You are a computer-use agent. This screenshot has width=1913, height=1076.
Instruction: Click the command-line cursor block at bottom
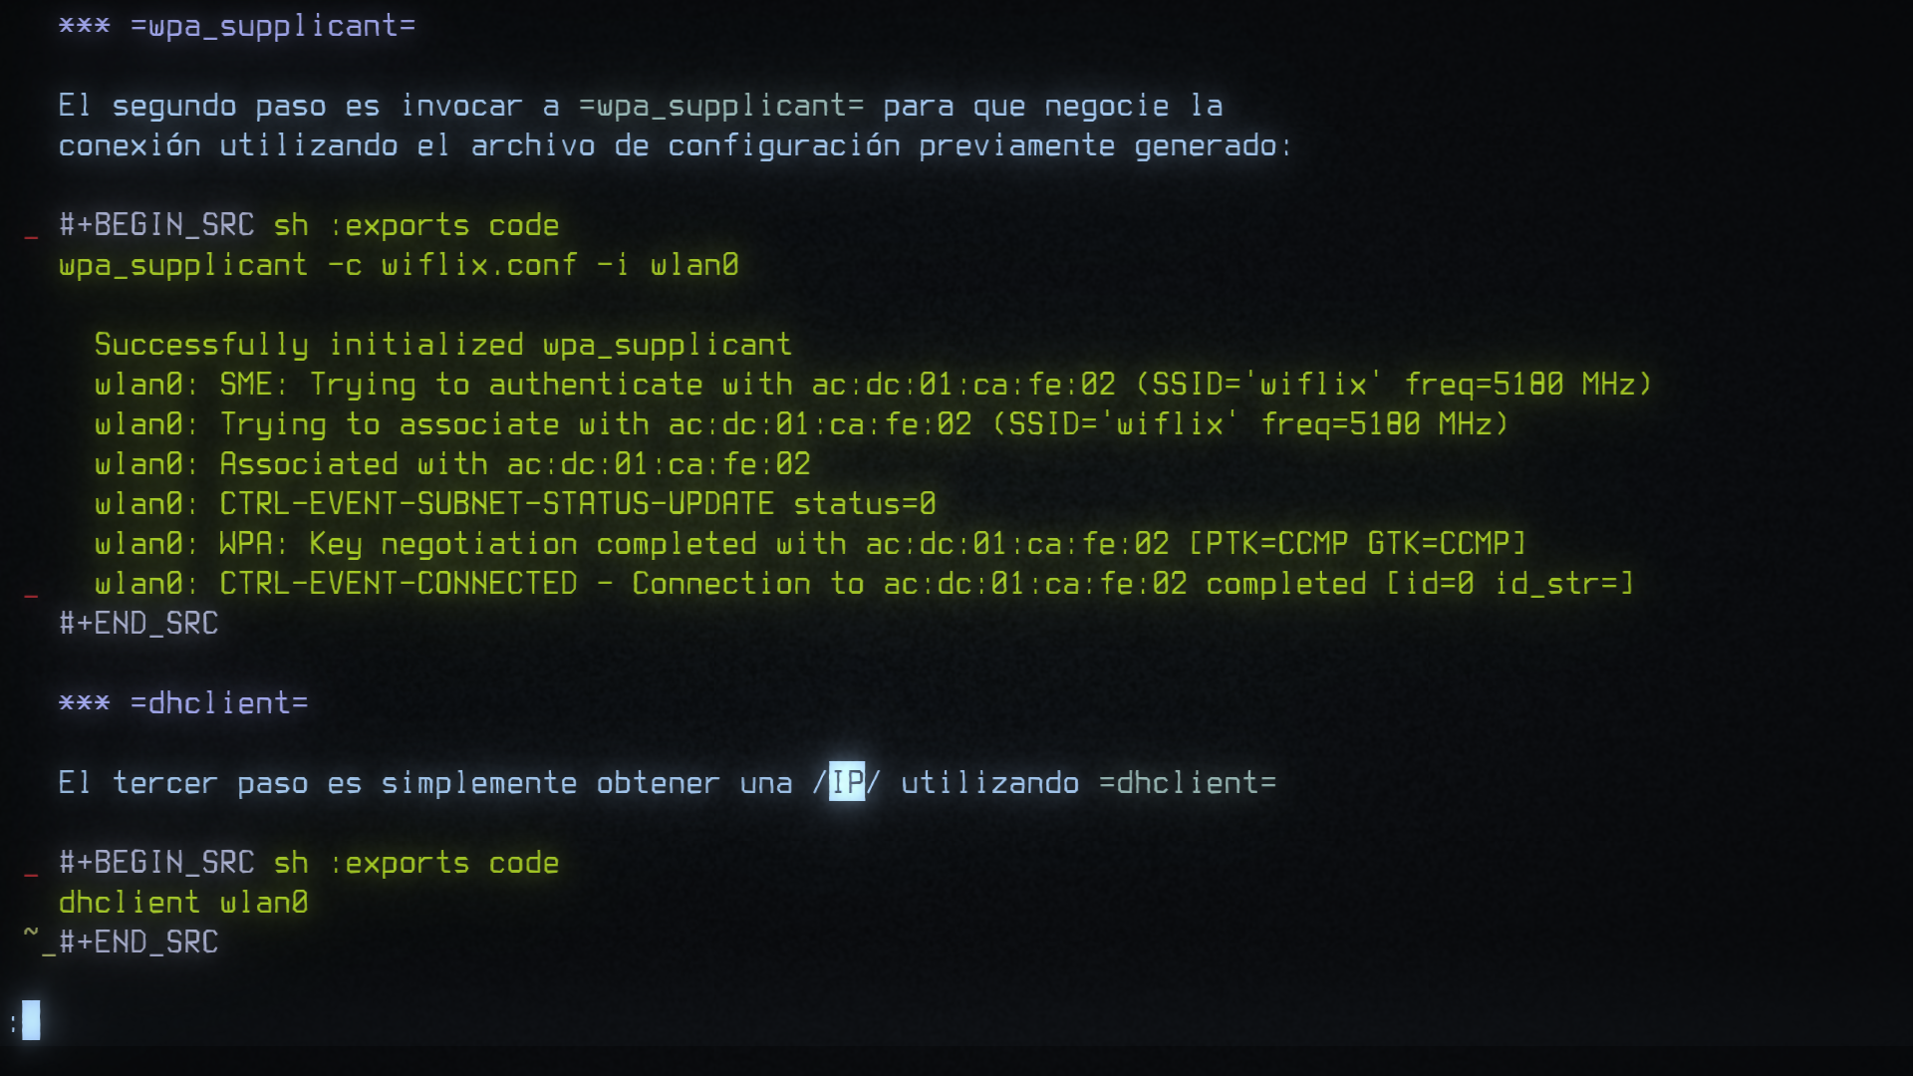coord(31,1020)
